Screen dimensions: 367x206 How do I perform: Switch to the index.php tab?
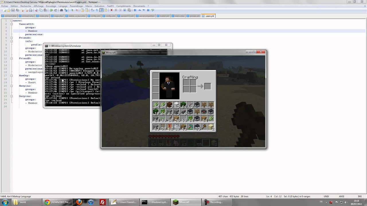[x=42, y=16]
